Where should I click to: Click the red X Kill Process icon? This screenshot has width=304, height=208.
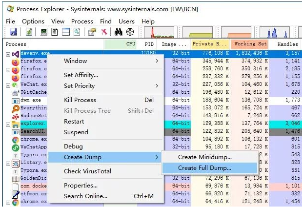click(104, 32)
